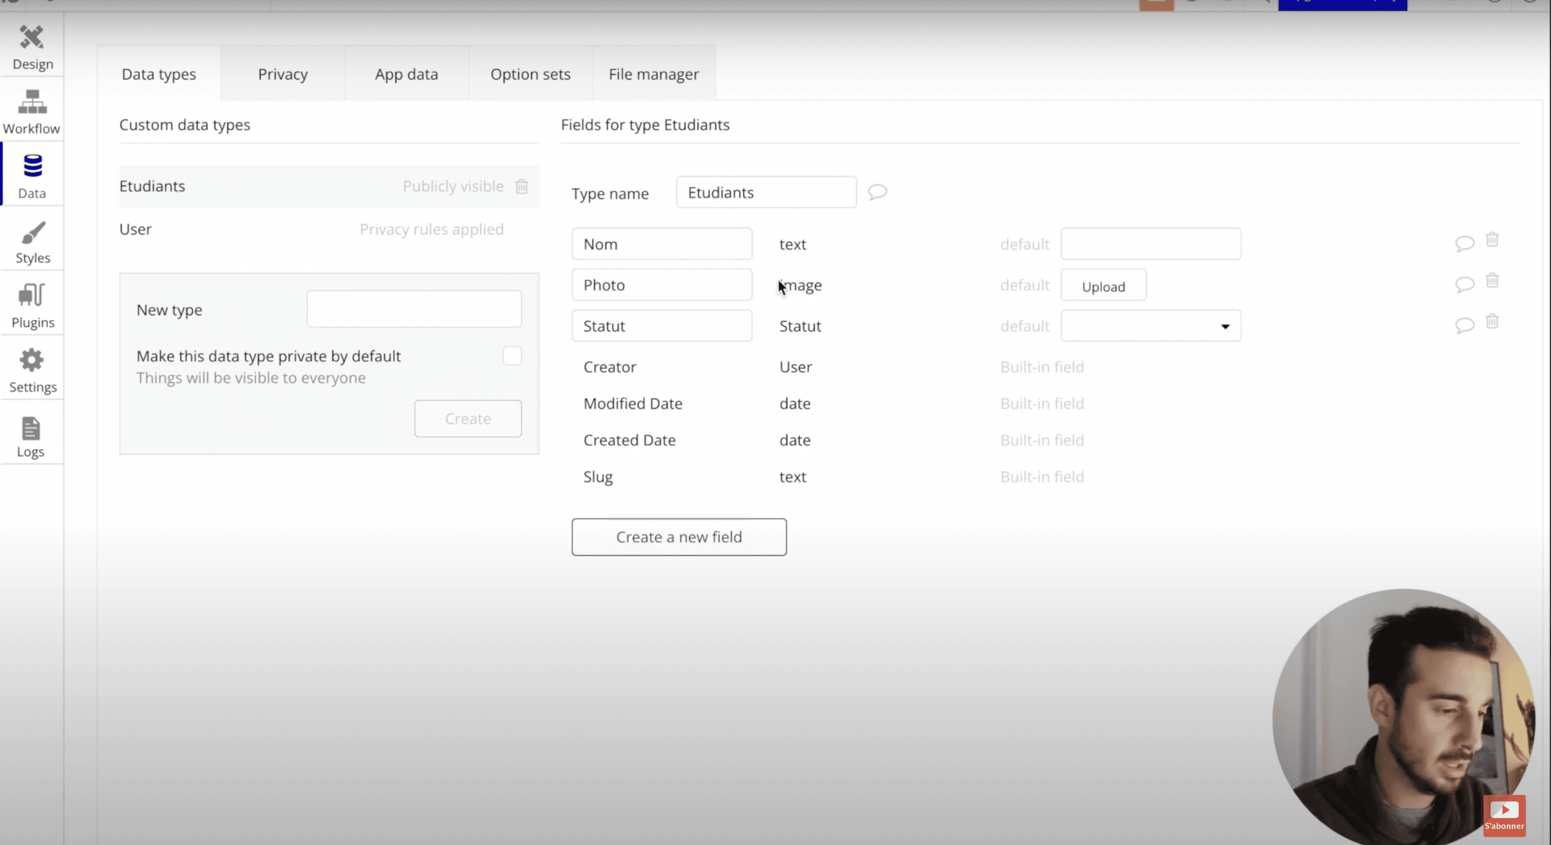Open the Styles section in sidebar
The height and width of the screenshot is (845, 1551).
(x=32, y=242)
